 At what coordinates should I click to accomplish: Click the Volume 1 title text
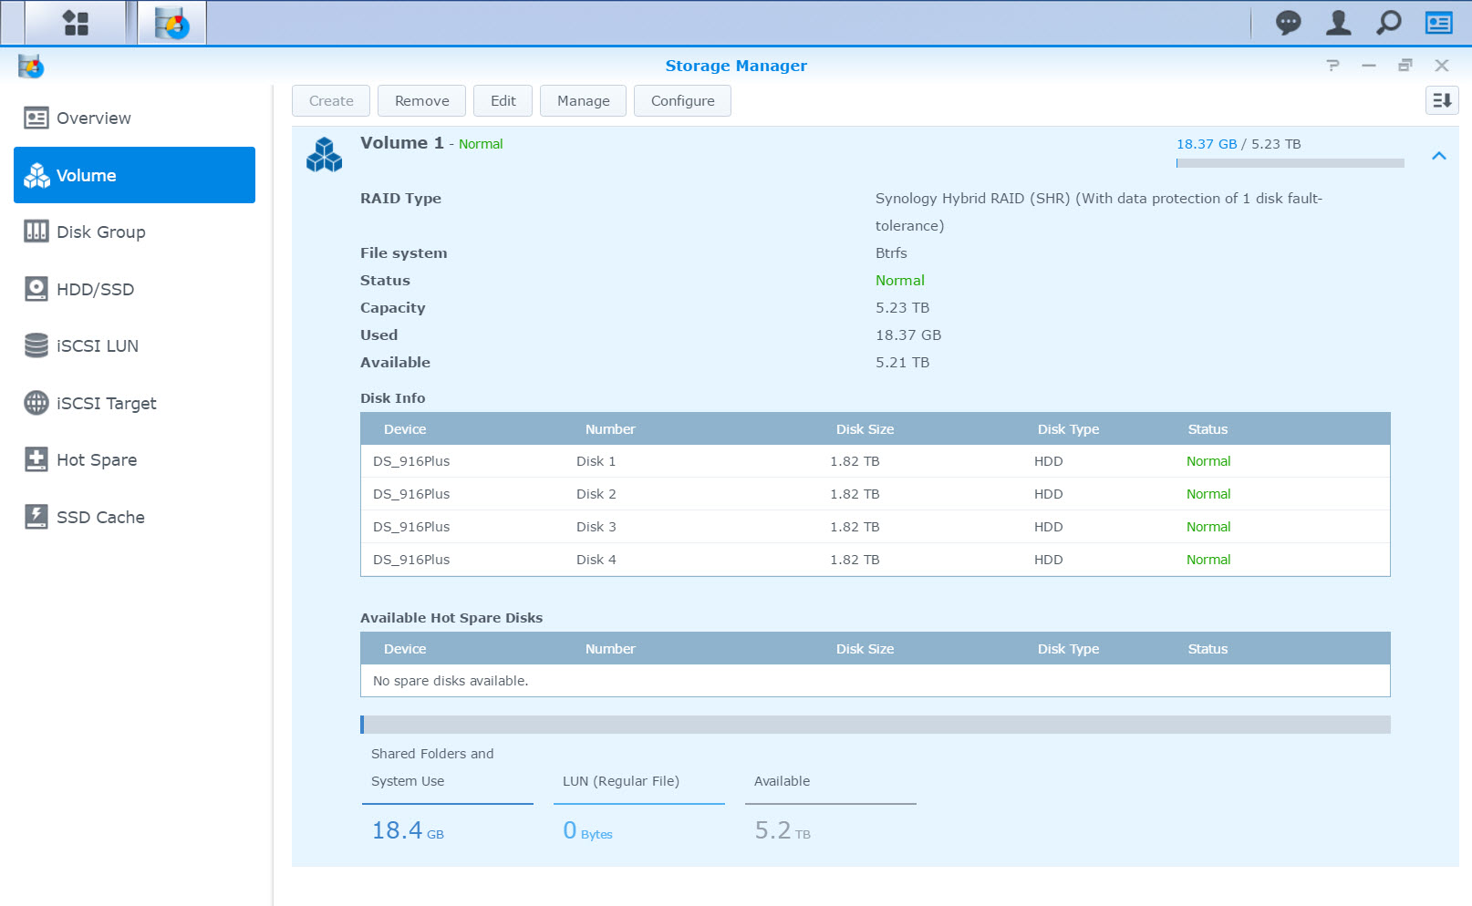pos(402,143)
